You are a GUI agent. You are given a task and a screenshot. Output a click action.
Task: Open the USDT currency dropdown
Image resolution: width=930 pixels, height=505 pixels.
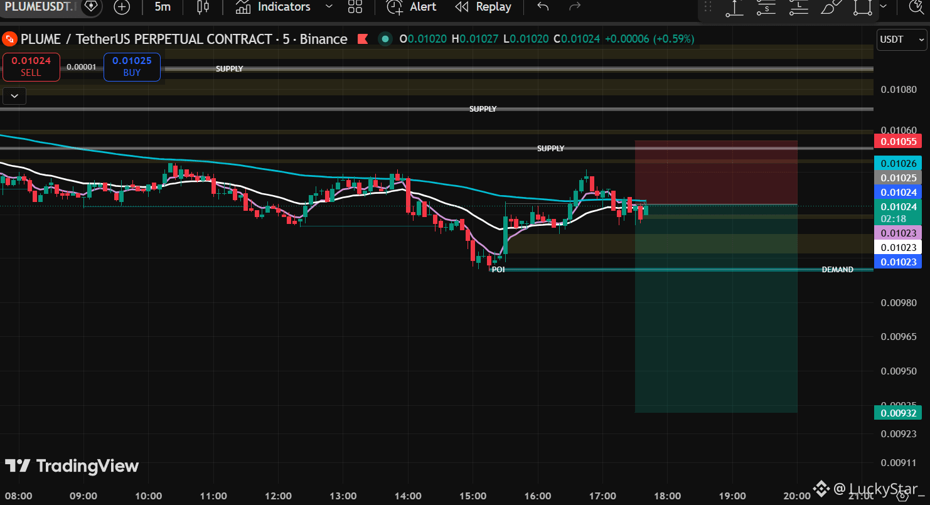[x=902, y=39]
